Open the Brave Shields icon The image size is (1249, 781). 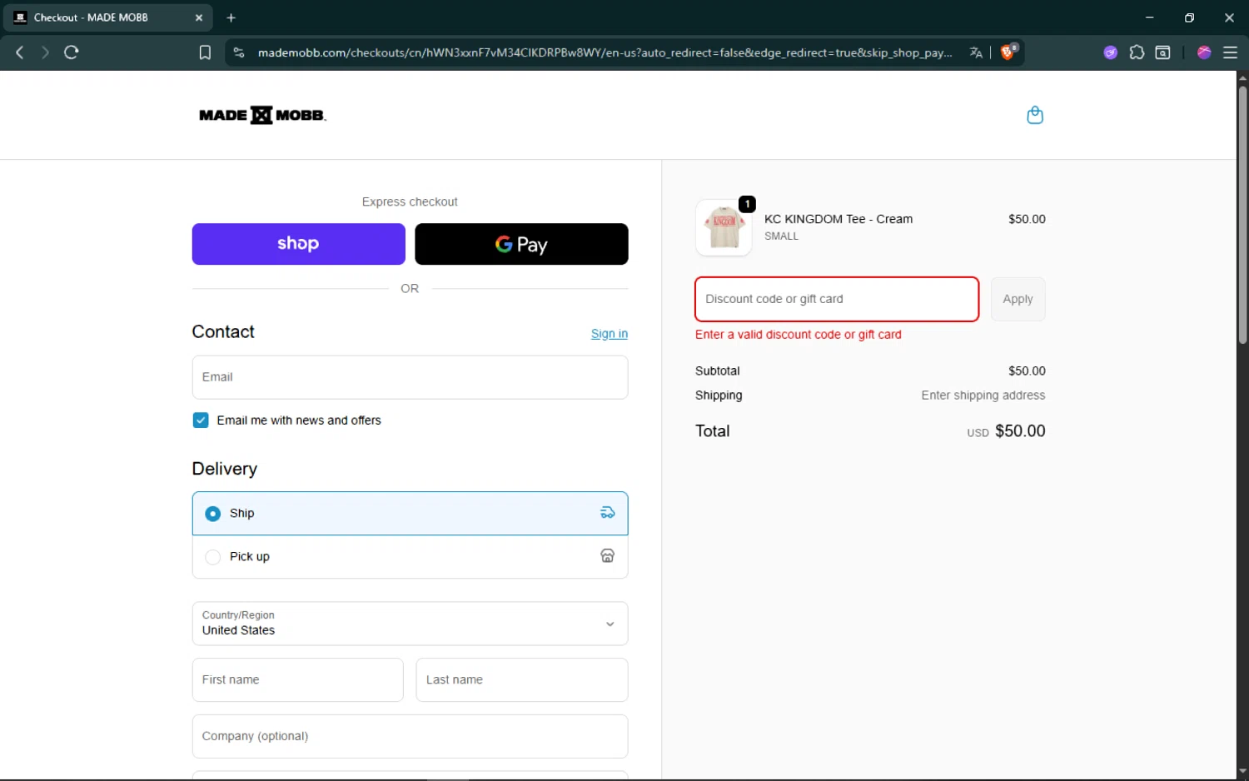1008,52
